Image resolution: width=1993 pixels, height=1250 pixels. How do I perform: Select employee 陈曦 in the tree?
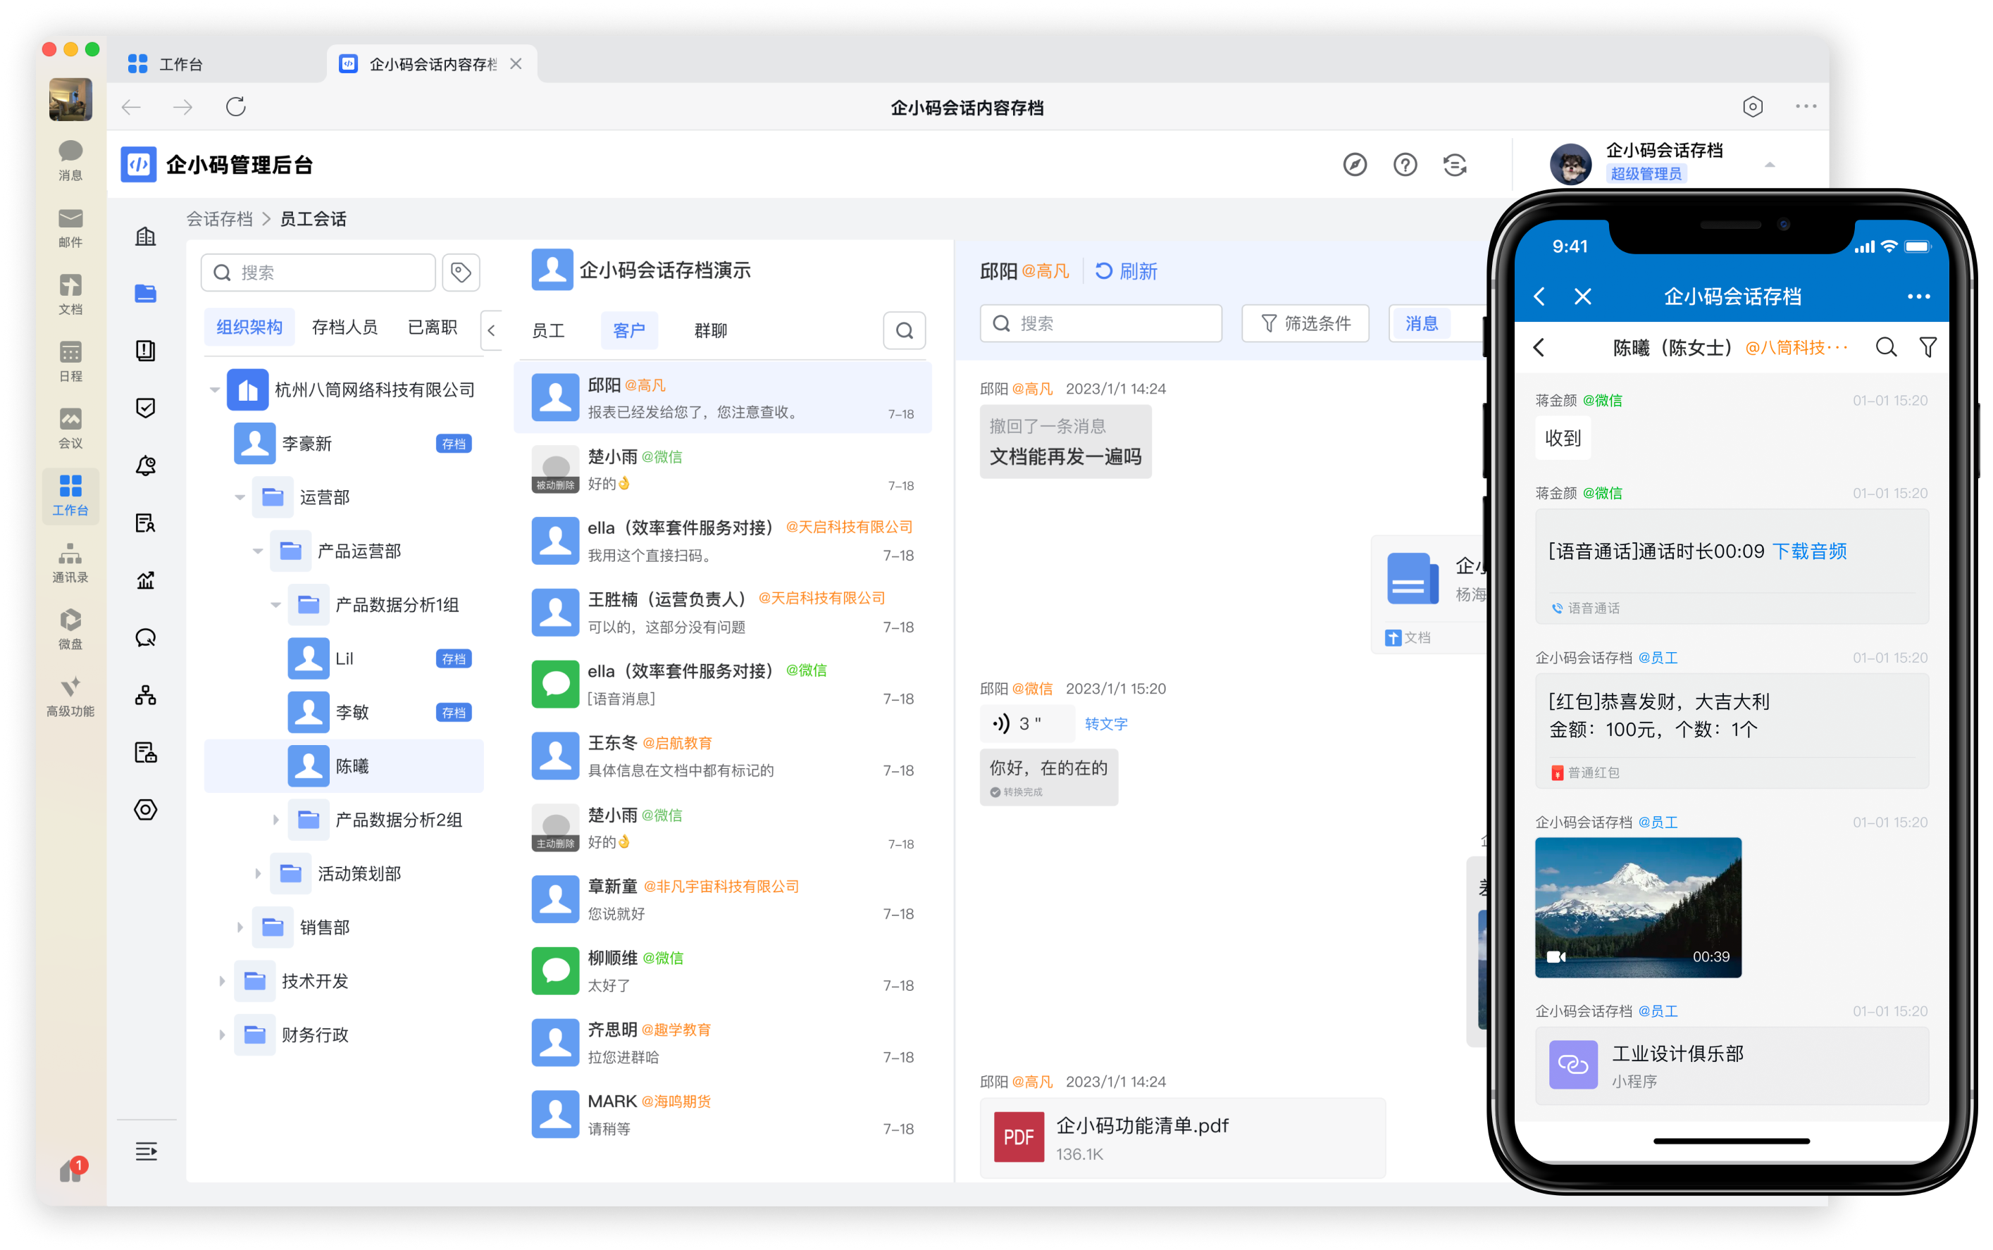[343, 765]
